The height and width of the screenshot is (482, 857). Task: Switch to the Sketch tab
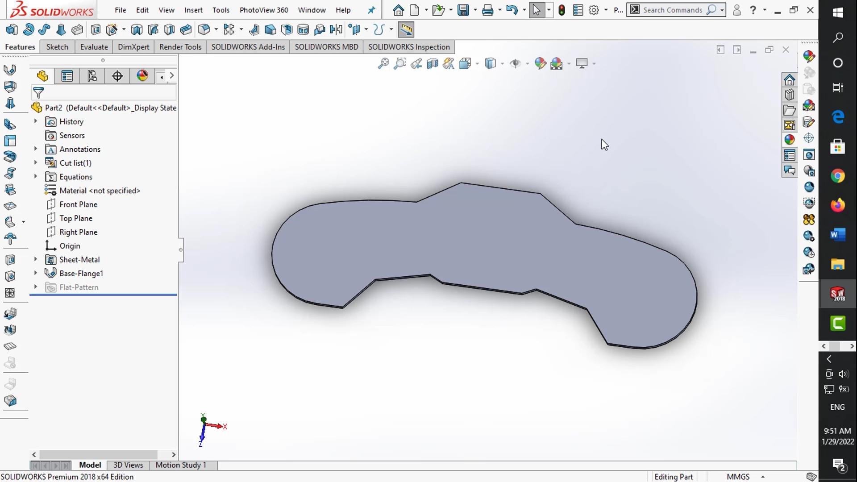tap(57, 47)
